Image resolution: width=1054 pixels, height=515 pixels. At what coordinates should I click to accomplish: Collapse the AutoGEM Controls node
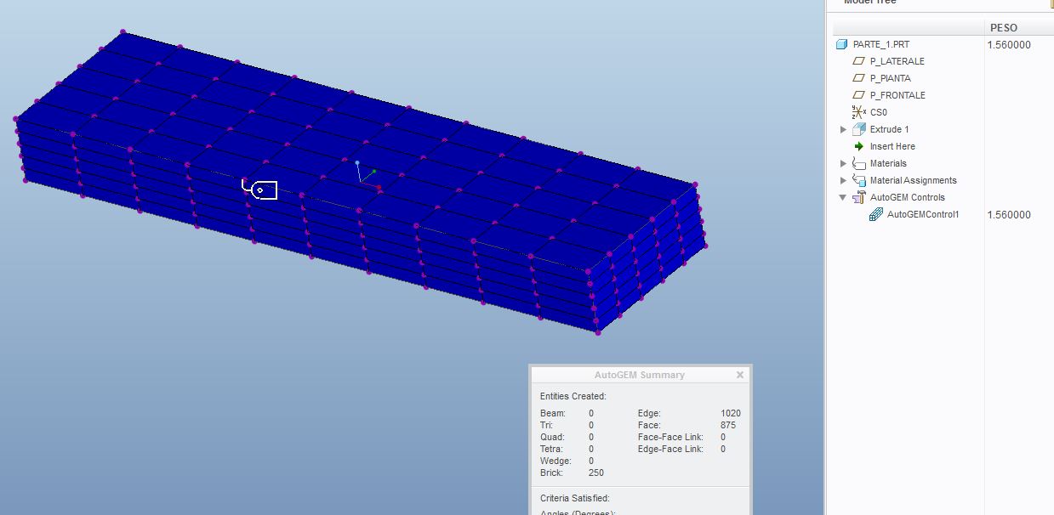(843, 197)
